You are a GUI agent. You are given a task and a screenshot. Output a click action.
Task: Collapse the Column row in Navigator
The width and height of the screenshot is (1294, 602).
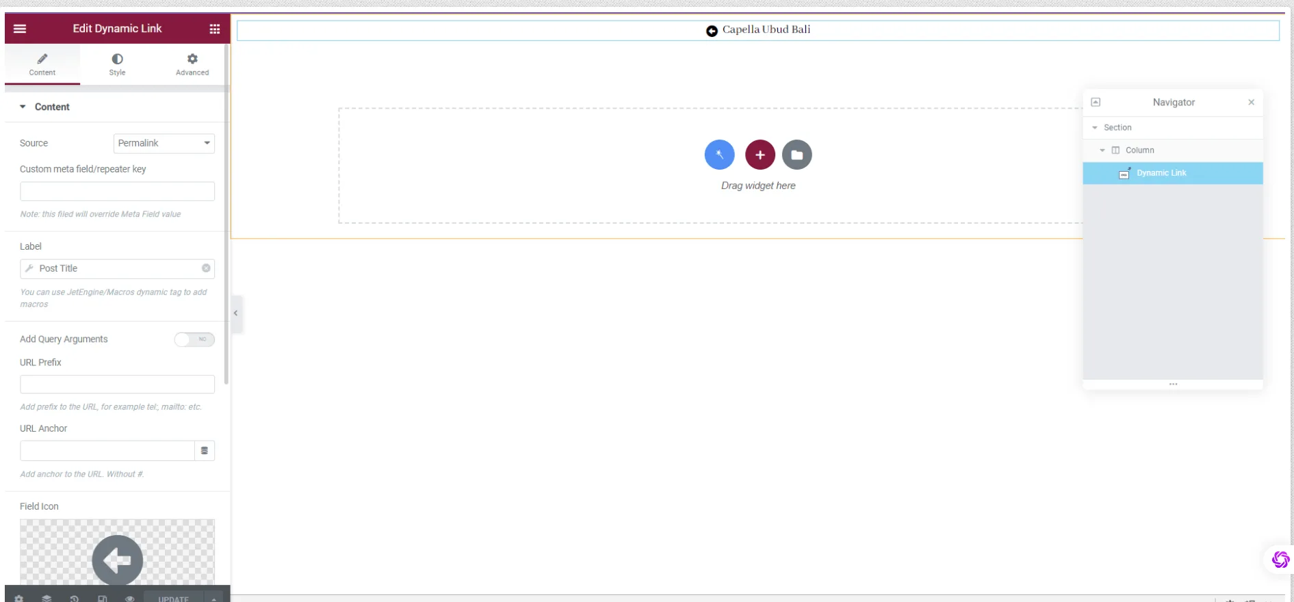(1102, 150)
